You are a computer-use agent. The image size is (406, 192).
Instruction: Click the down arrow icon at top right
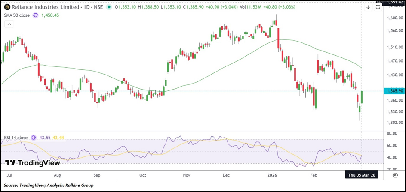(x=368, y=7)
